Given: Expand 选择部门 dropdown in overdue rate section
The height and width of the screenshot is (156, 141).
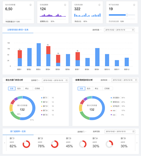Looking at the screenshot, I should [x=82, y=132].
